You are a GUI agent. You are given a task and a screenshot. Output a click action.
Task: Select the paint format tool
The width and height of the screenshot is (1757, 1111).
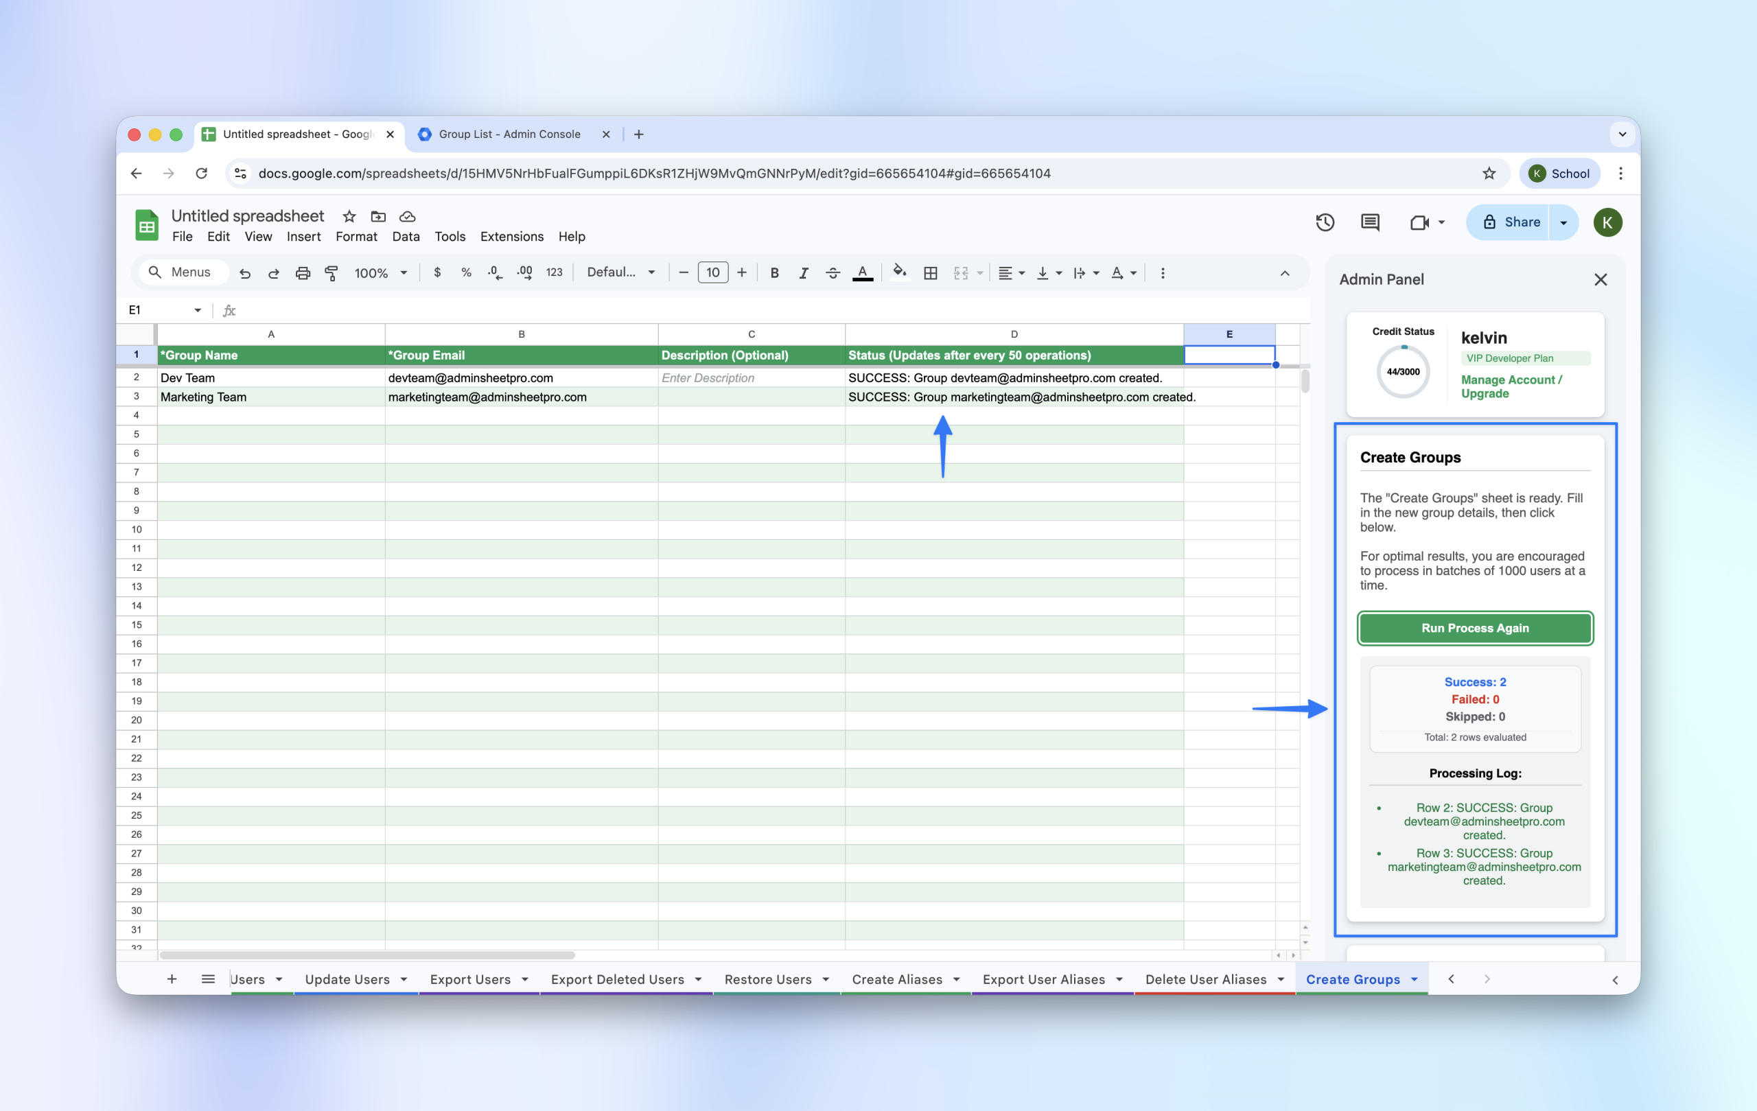tap(331, 273)
